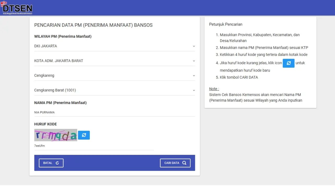
Task: Click the Sistem Cek Bansos Kemensos note paragraph
Action: [x=256, y=98]
